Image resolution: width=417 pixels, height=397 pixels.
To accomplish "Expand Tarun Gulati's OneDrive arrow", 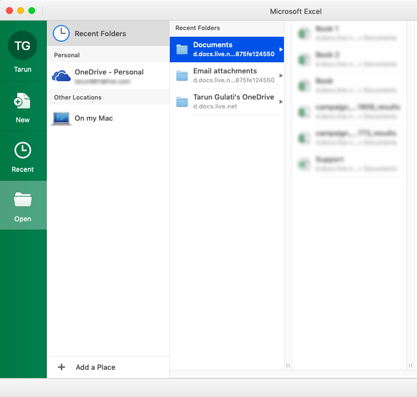I will pyautogui.click(x=281, y=102).
